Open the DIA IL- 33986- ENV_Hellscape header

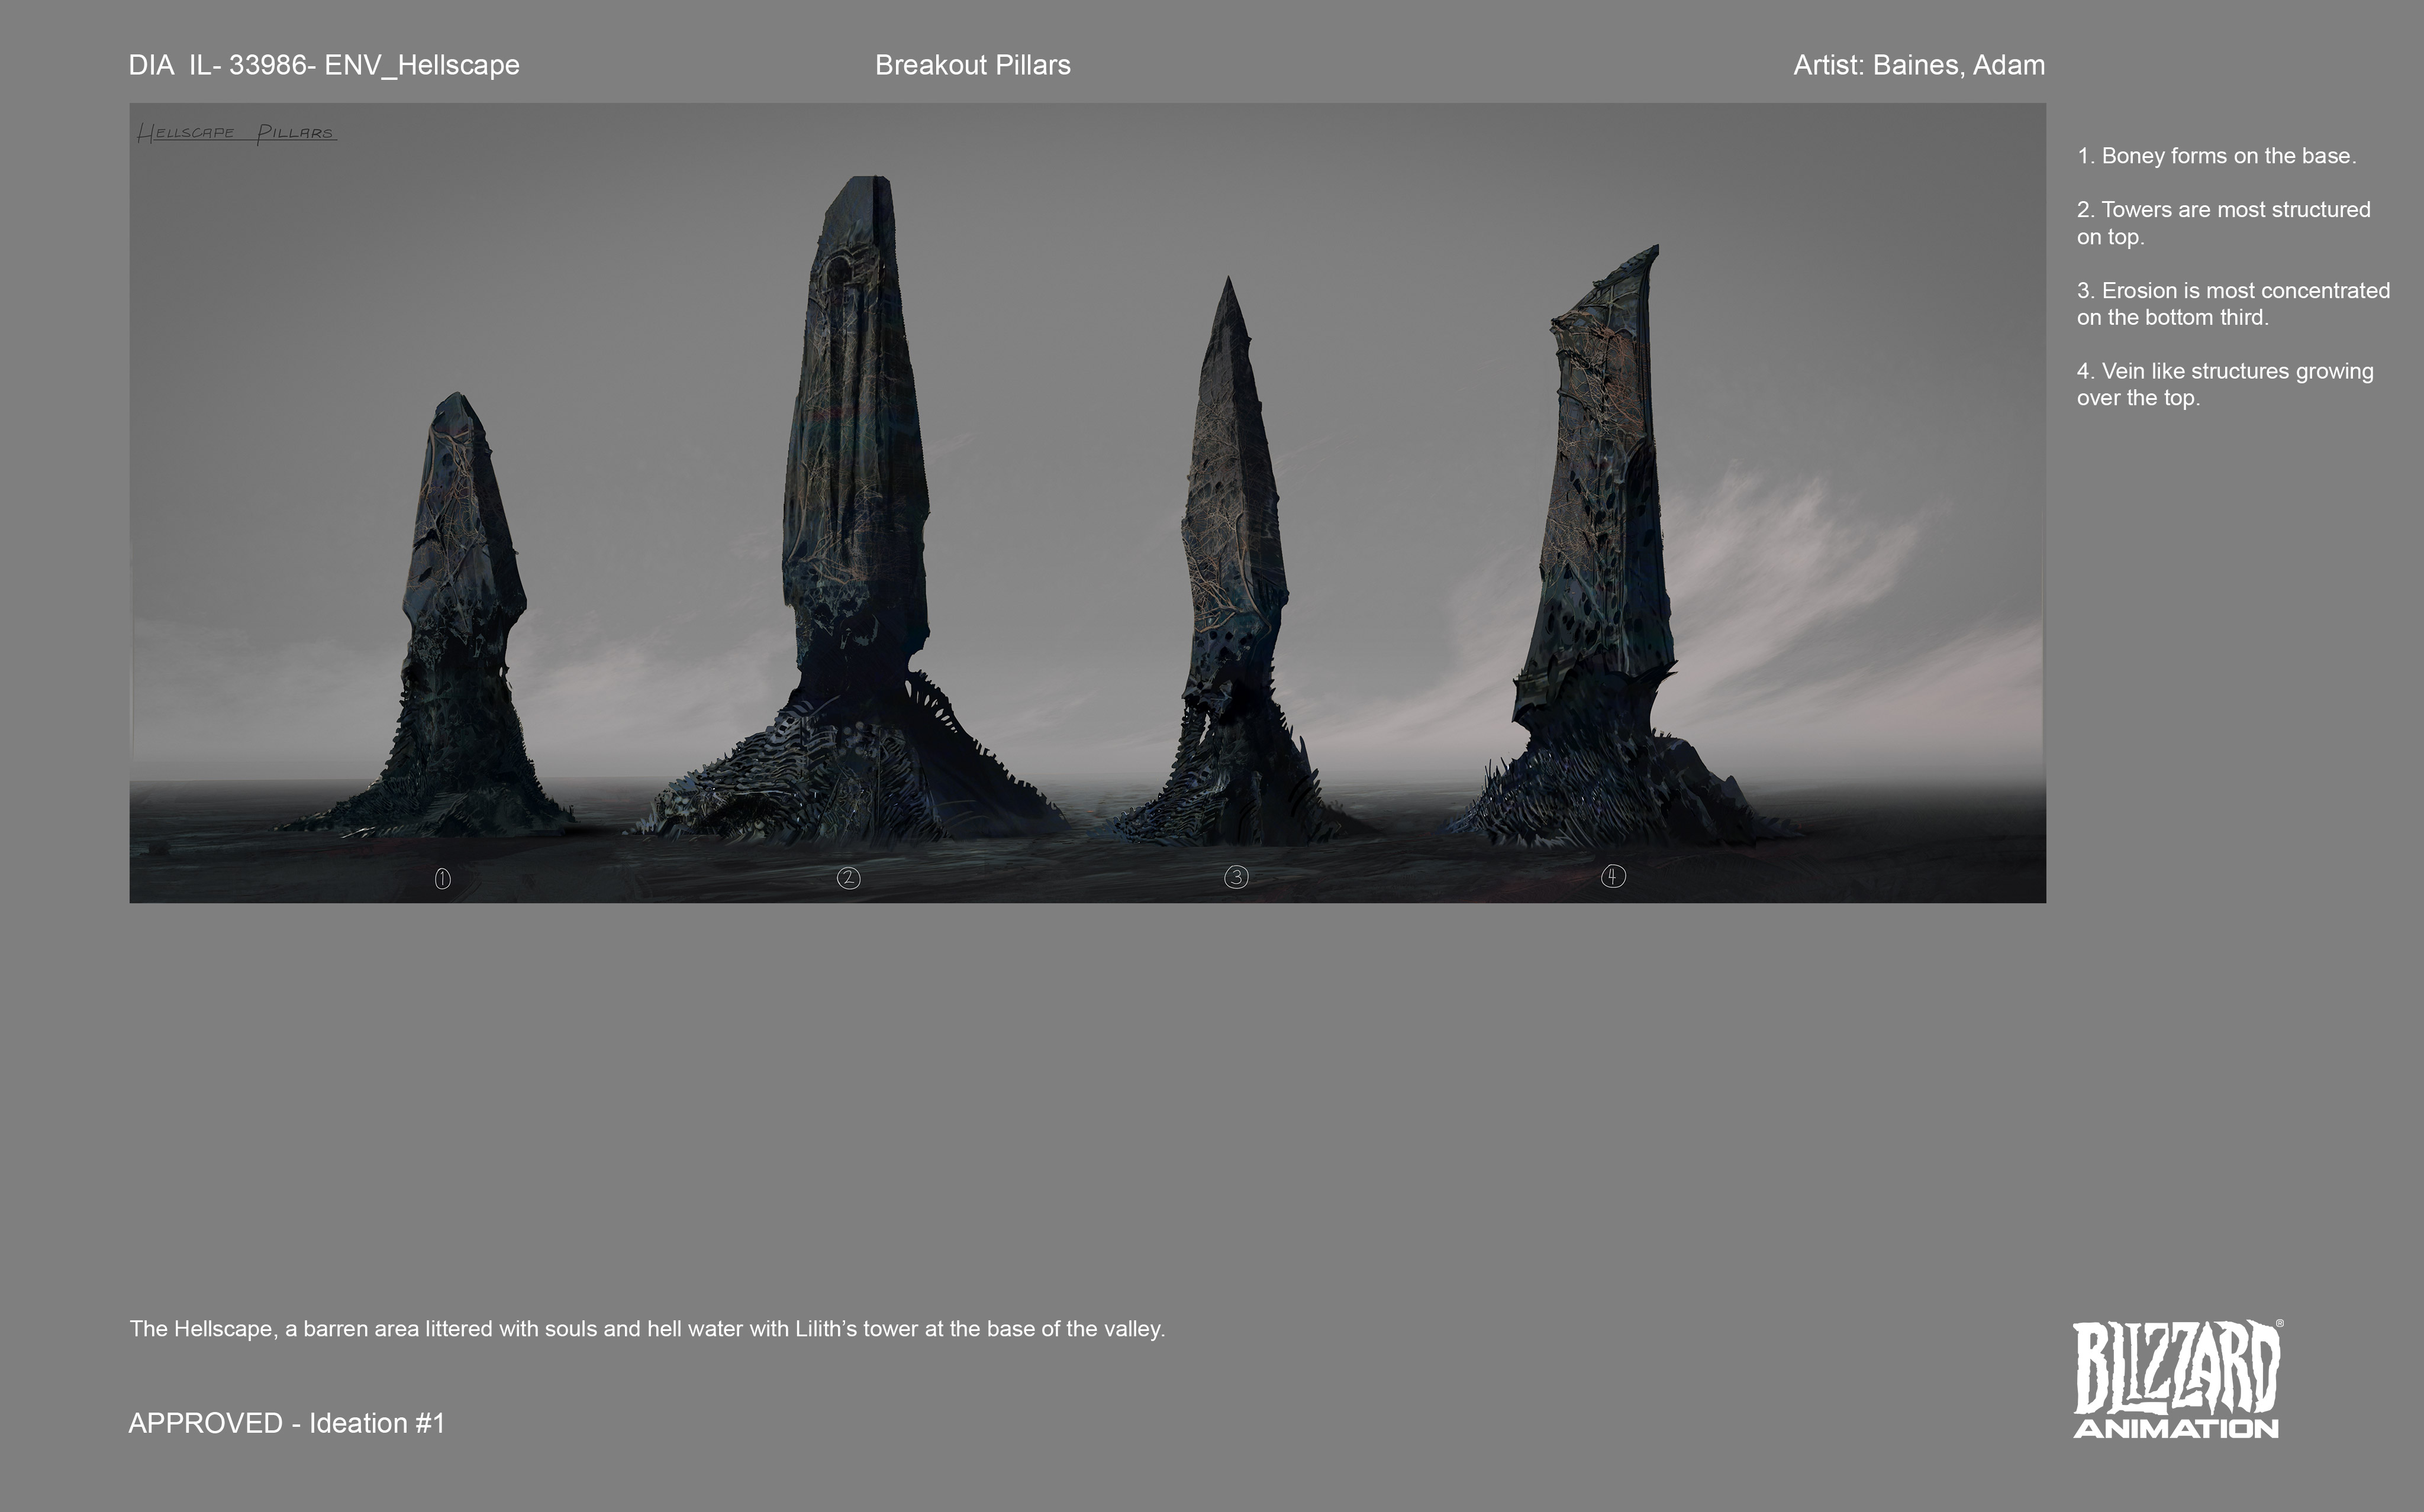[325, 66]
